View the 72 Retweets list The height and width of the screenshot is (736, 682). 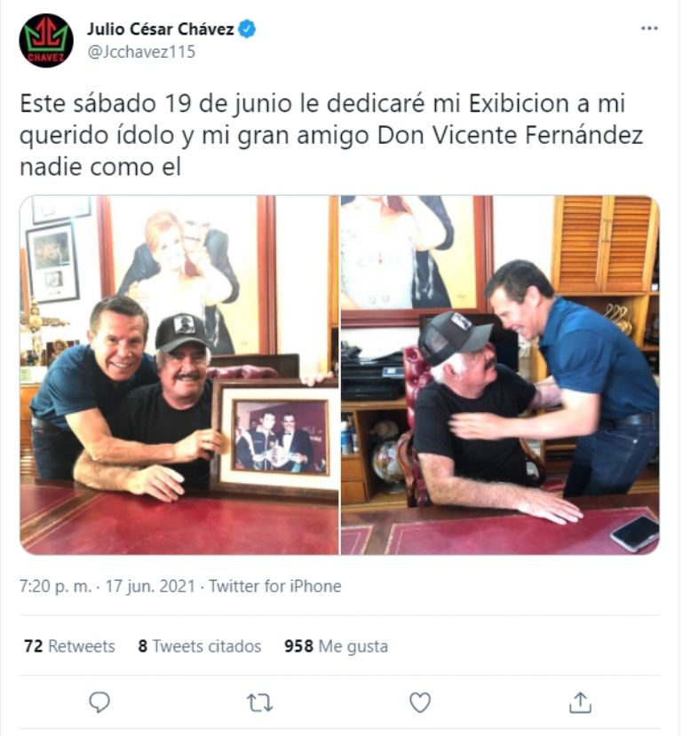click(x=69, y=646)
